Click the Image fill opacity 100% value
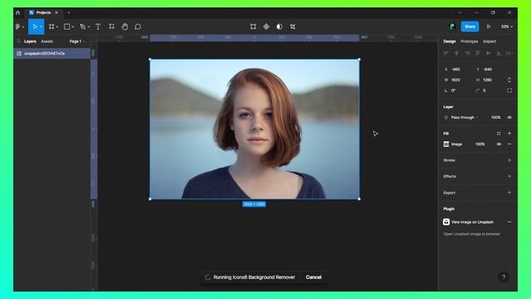531x299 pixels. (x=480, y=144)
